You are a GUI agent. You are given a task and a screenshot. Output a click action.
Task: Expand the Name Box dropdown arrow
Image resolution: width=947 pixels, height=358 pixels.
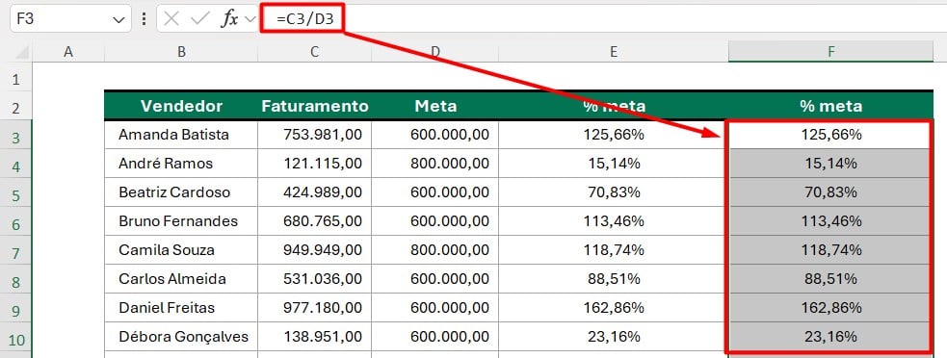pyautogui.click(x=118, y=19)
